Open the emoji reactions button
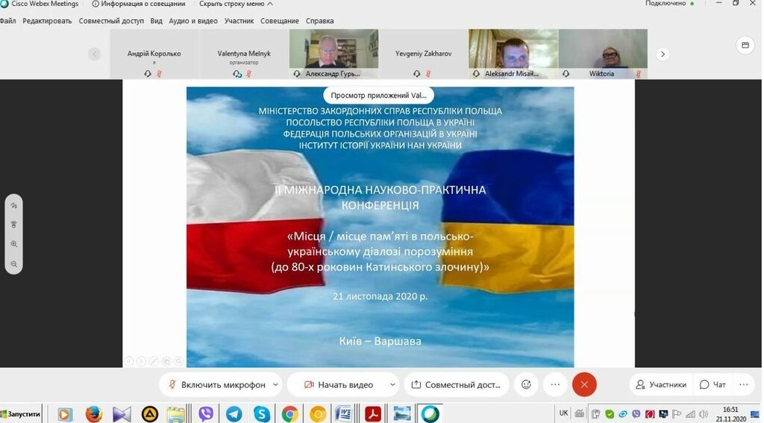Image resolution: width=764 pixels, height=423 pixels. coord(526,384)
